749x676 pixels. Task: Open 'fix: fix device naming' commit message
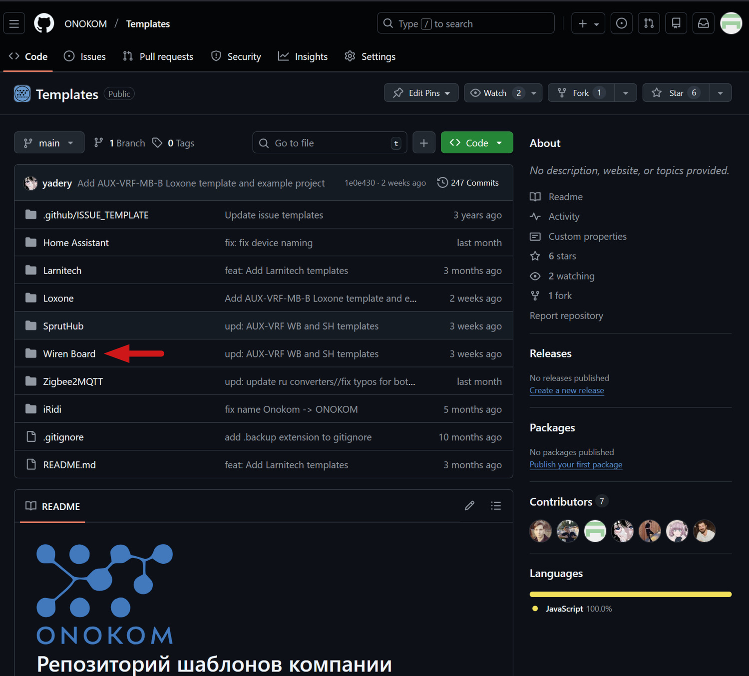(x=269, y=243)
